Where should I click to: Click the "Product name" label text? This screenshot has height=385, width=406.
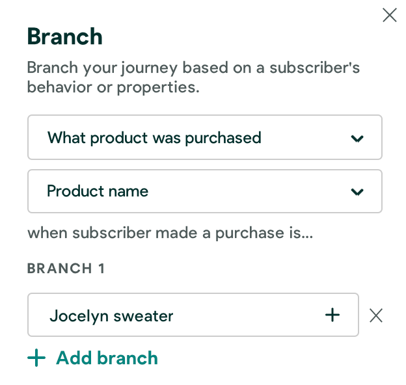coord(98,191)
